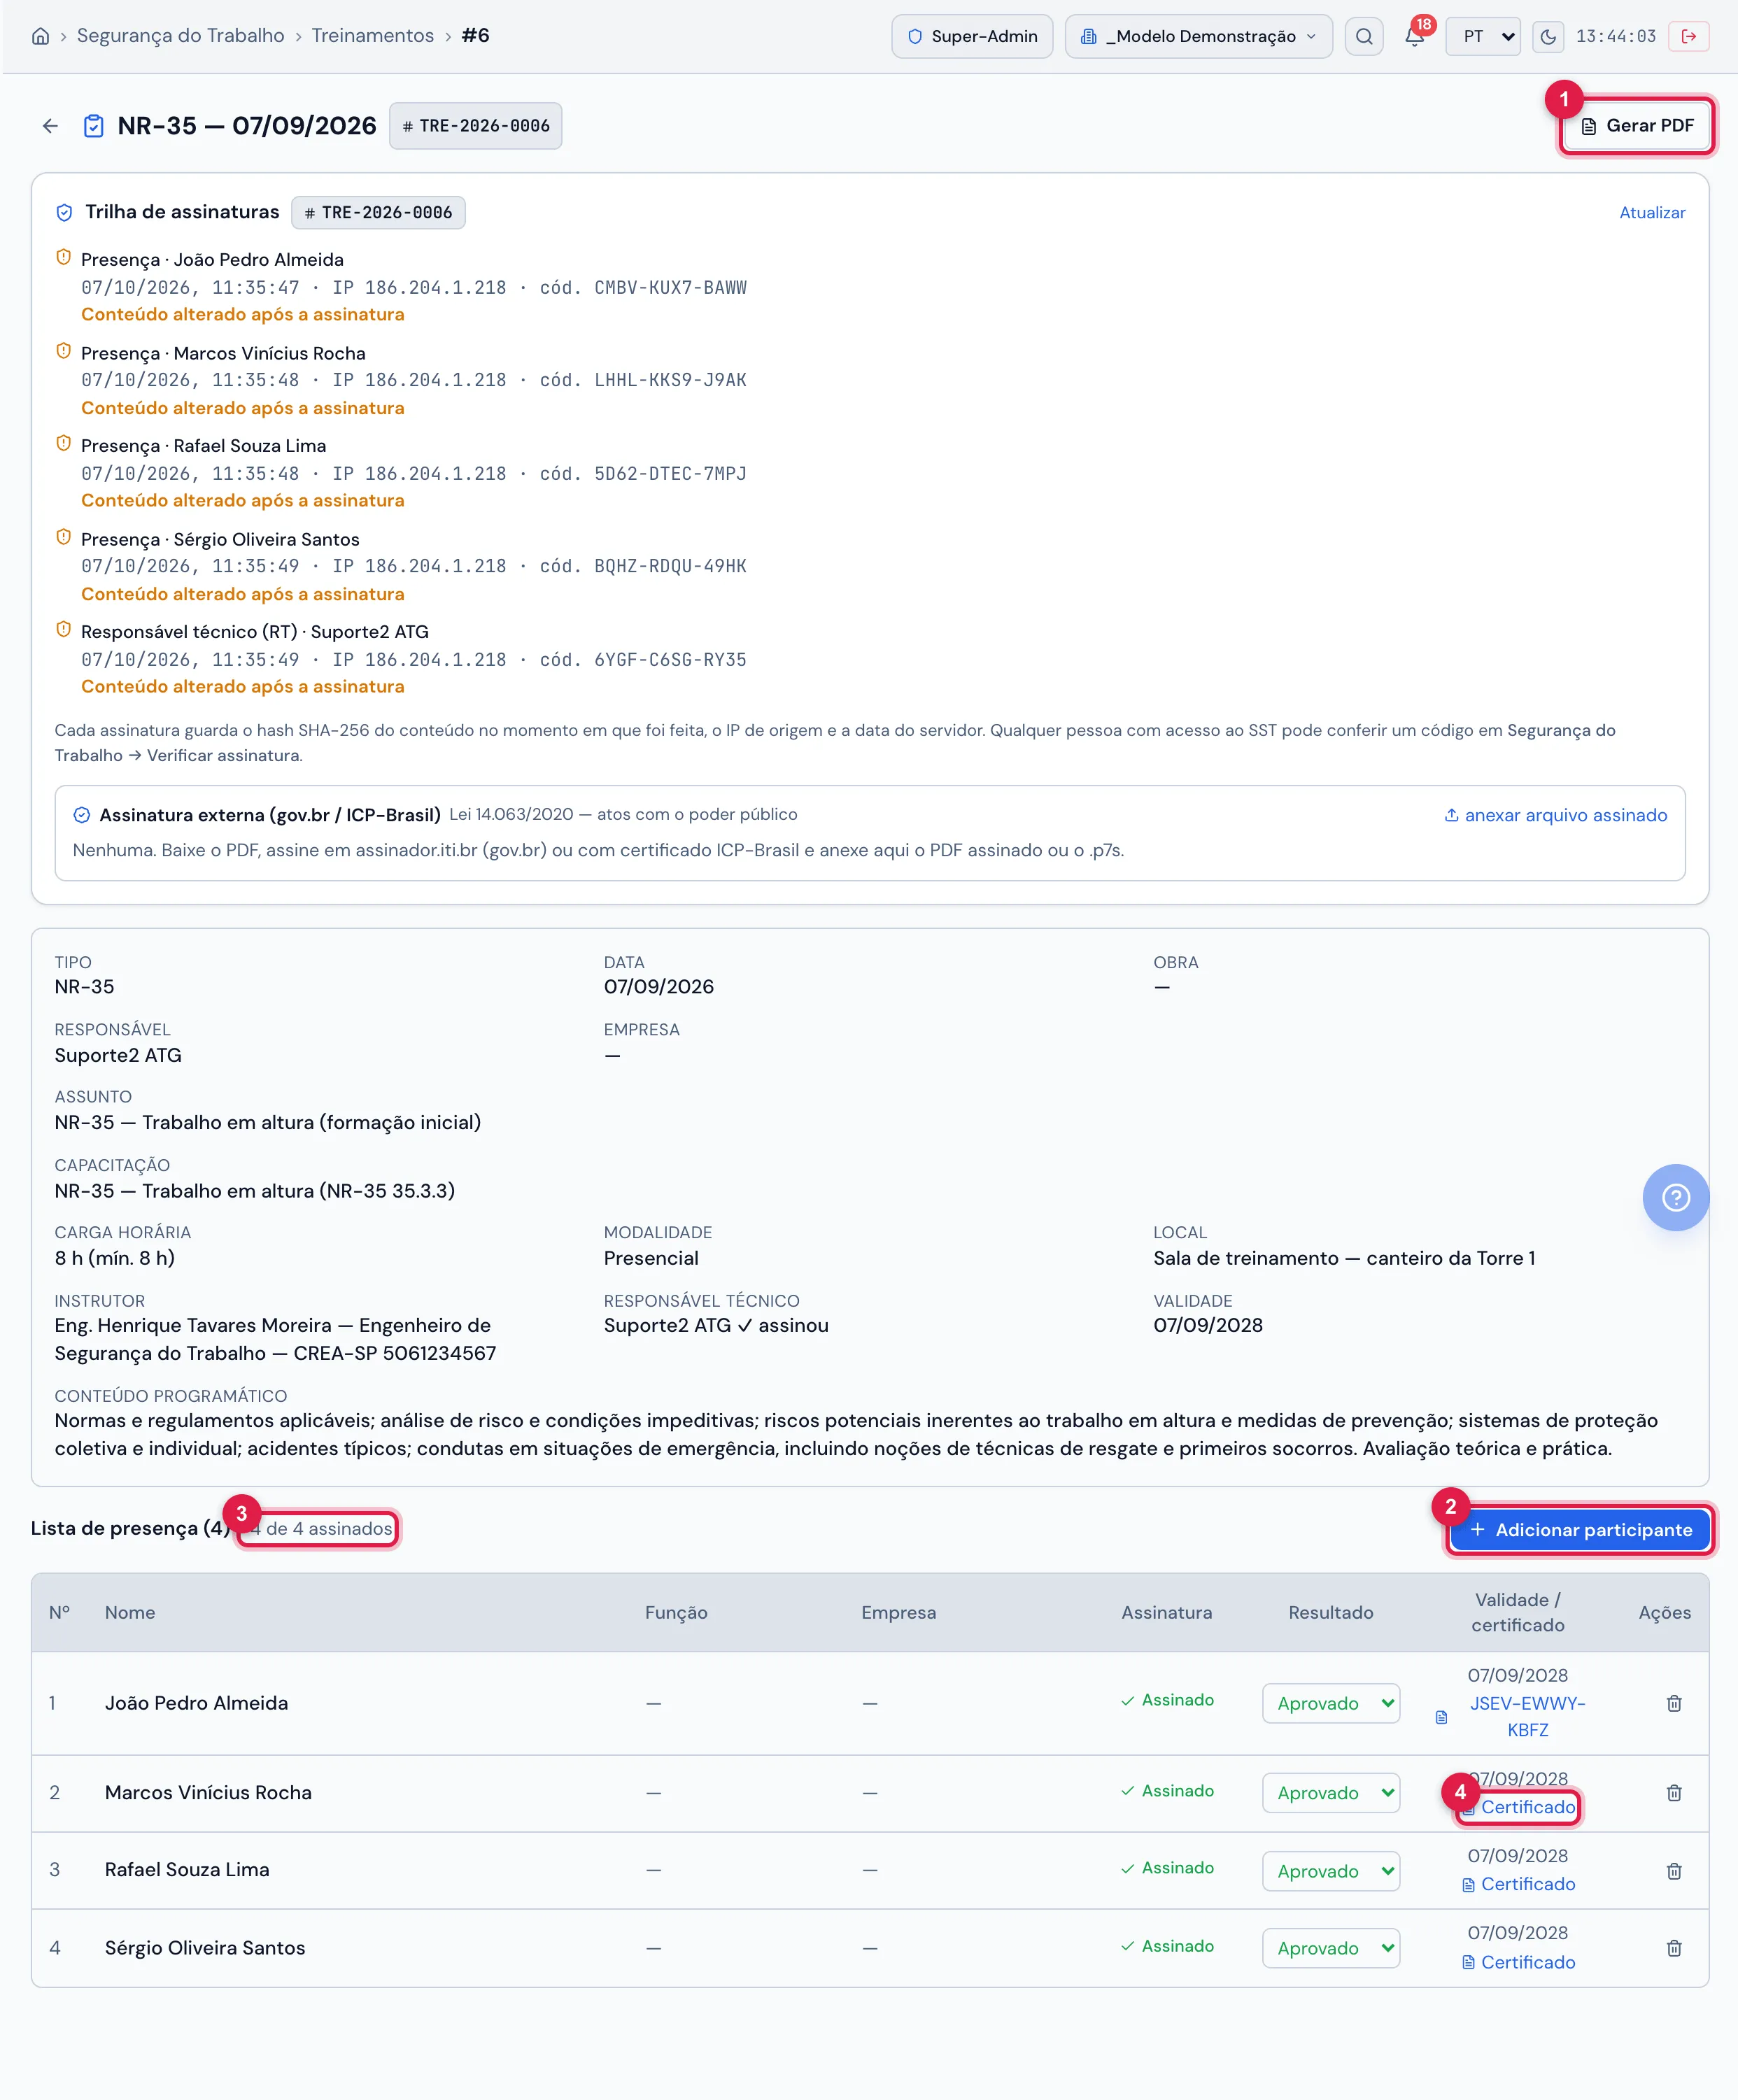Delete Rafael Souza Lima row trash icon
This screenshot has height=2100, width=1738.
(1674, 1870)
